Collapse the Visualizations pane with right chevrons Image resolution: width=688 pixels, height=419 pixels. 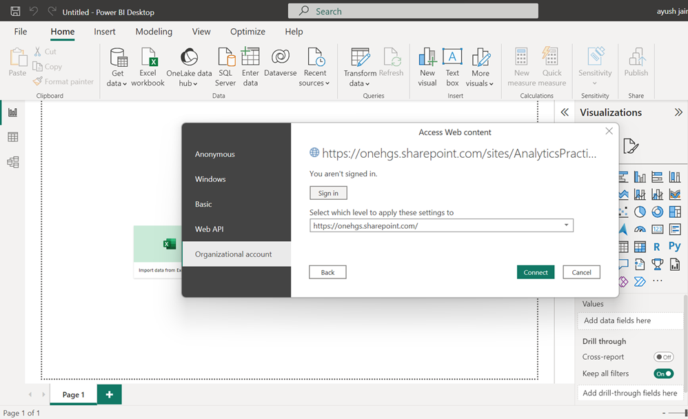[678, 112]
